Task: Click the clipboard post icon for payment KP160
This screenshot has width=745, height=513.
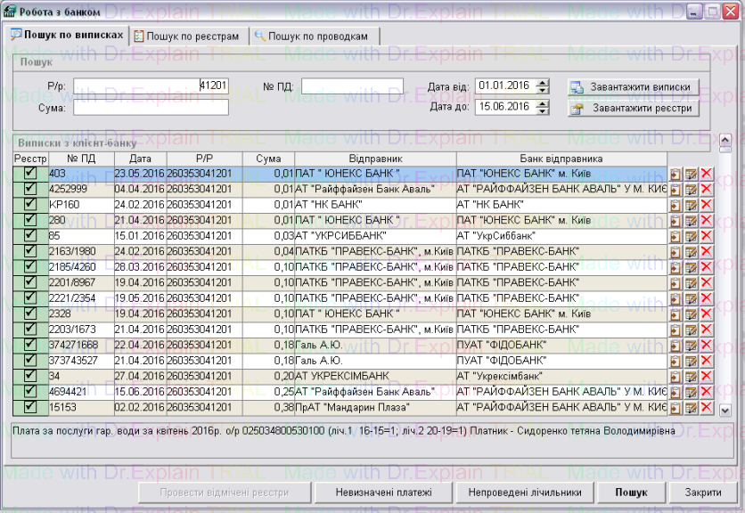Action: click(x=675, y=205)
